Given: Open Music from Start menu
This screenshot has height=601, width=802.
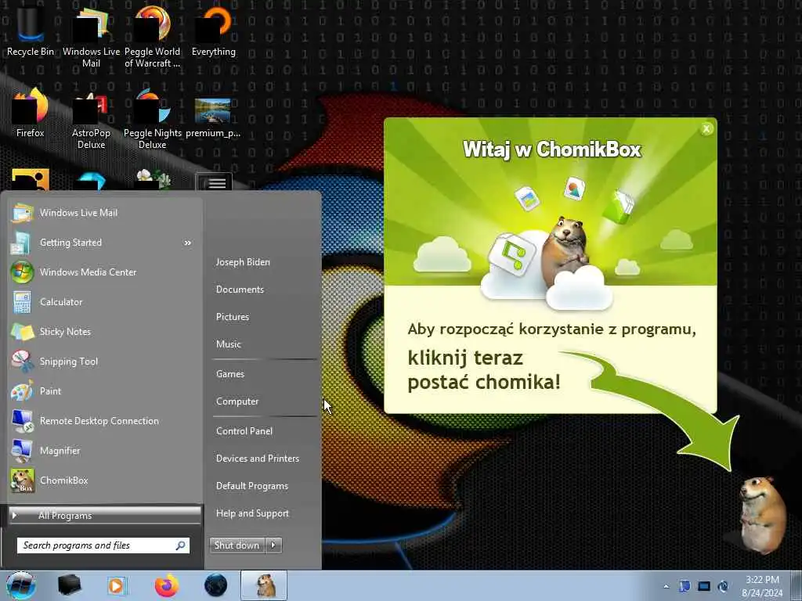Looking at the screenshot, I should coord(229,344).
